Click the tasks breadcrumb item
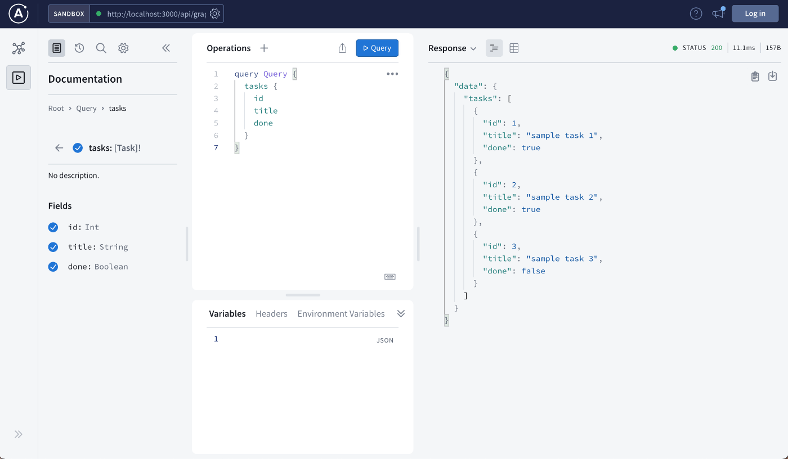This screenshot has height=459, width=788. point(118,109)
